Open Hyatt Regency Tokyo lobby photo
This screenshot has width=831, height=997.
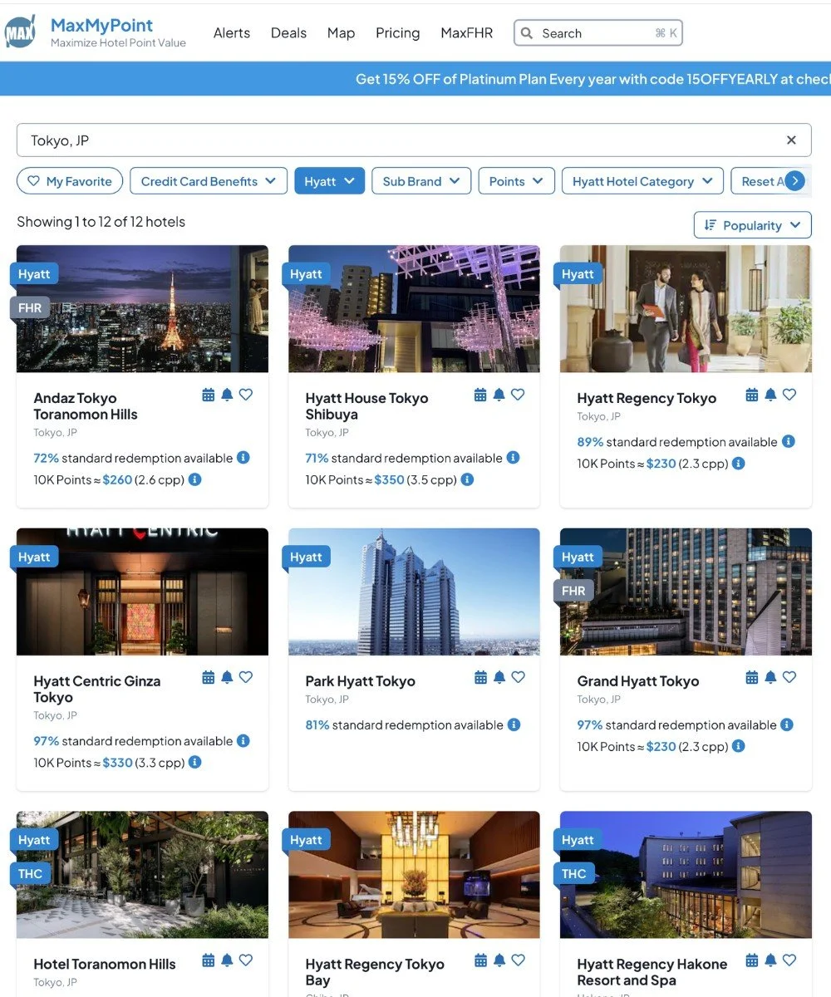[x=686, y=308]
